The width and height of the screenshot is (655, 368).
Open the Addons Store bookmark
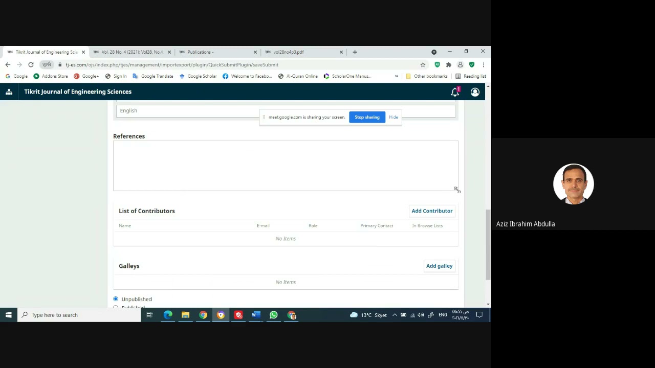pyautogui.click(x=50, y=76)
